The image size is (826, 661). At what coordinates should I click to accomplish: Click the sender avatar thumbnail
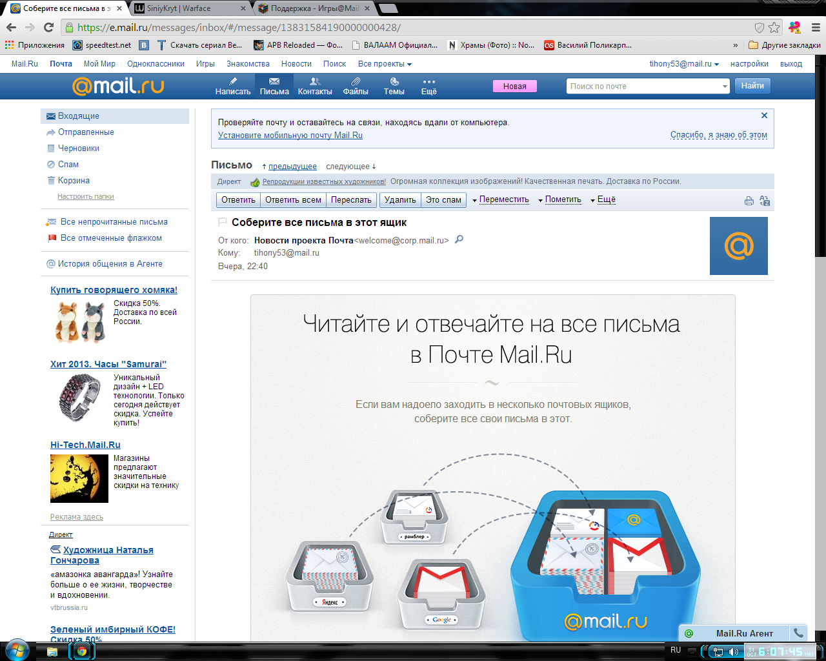tap(739, 246)
